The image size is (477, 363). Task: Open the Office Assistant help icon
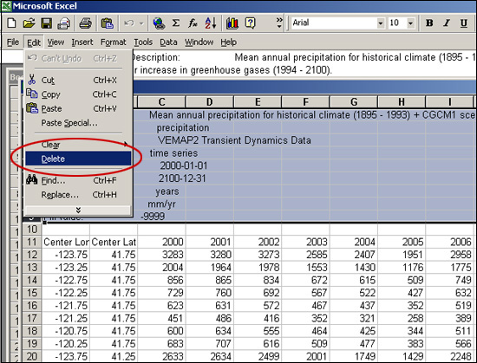point(250,23)
